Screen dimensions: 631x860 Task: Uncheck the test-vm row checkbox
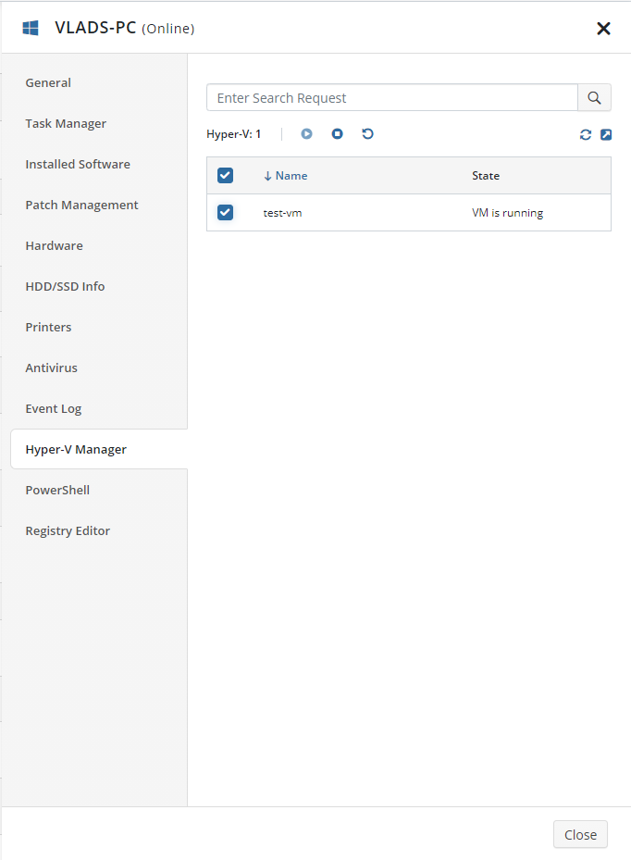click(x=226, y=212)
